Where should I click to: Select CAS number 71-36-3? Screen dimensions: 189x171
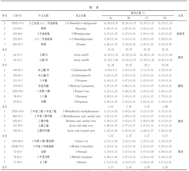coord(18,162)
